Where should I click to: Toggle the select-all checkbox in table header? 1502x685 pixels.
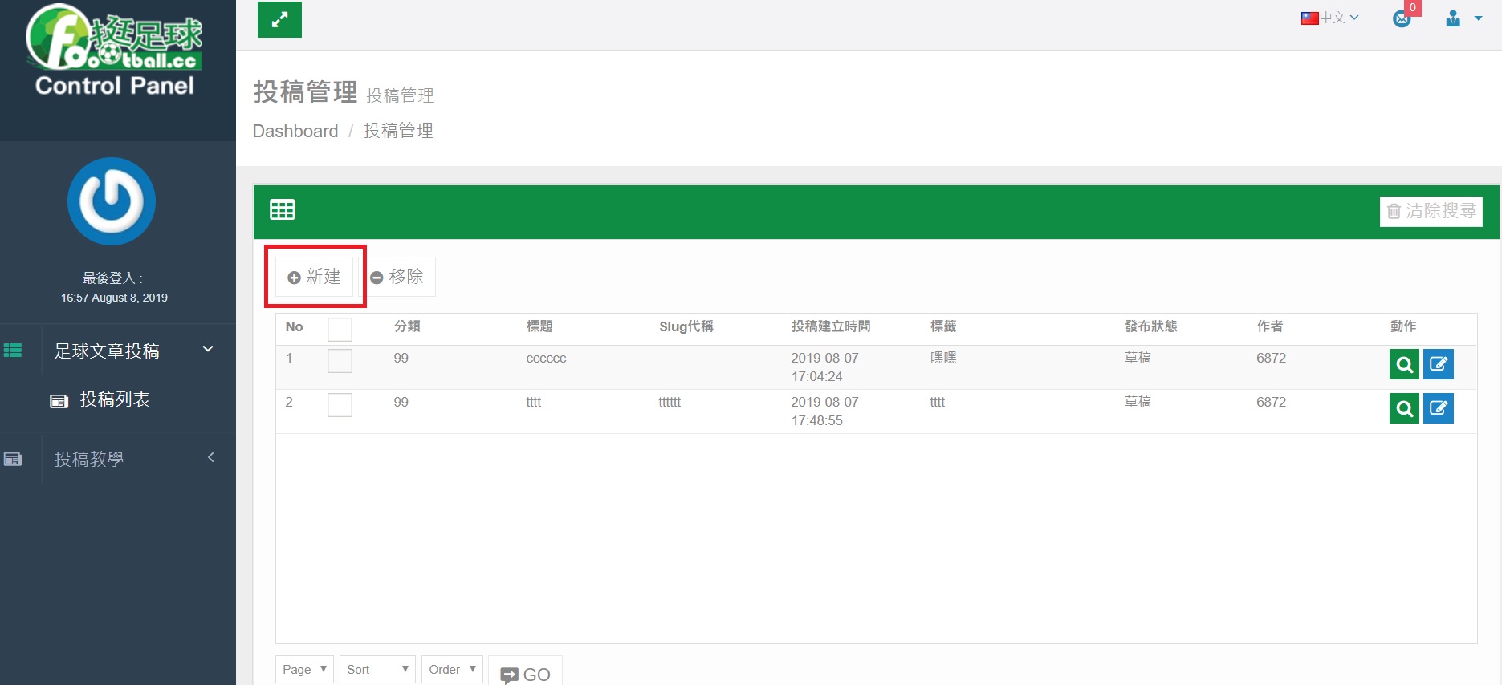pyautogui.click(x=340, y=329)
